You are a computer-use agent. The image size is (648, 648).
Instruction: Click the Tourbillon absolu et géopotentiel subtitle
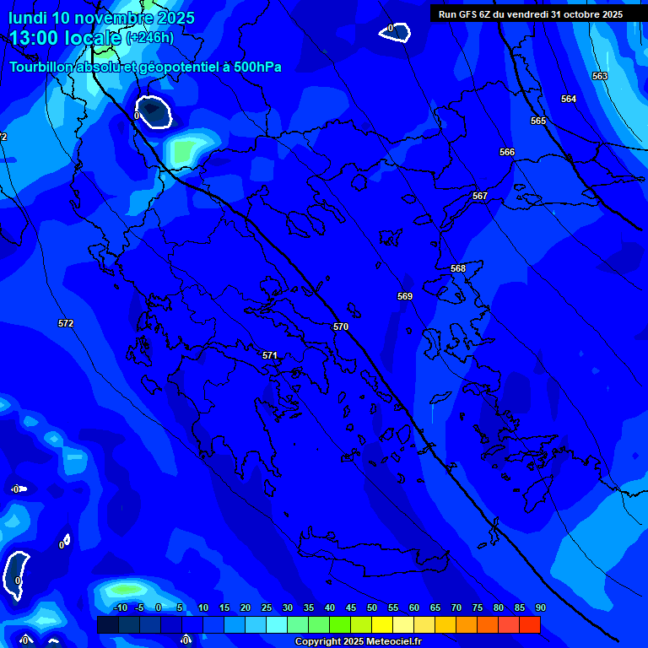[145, 67]
